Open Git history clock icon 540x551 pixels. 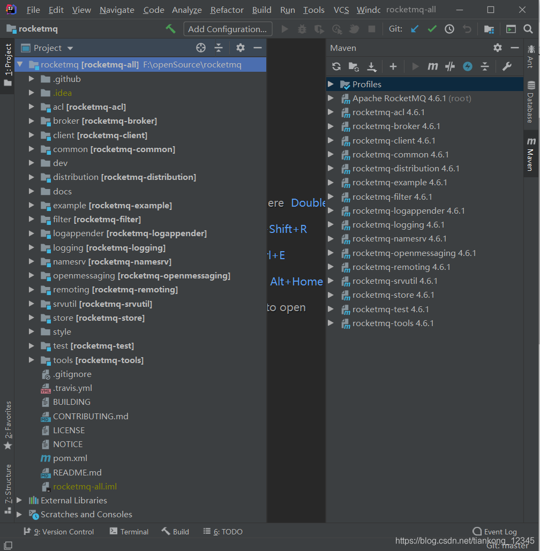(x=449, y=29)
